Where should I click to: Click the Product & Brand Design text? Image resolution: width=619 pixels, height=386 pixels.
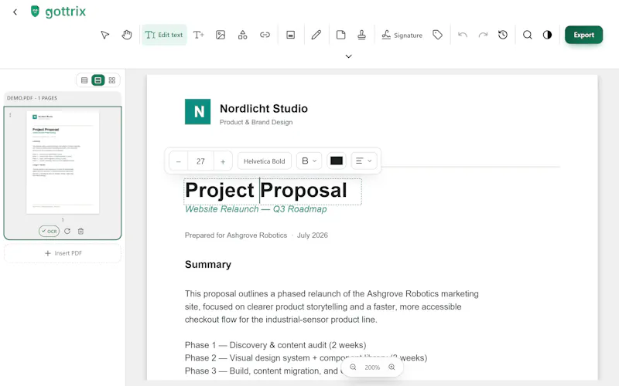coord(256,122)
